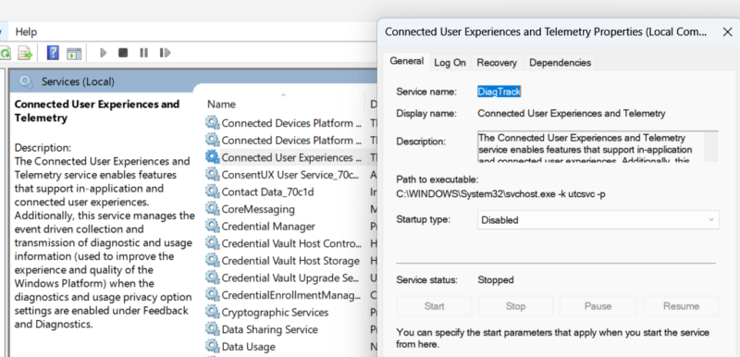The height and width of the screenshot is (357, 740).
Task: Click the Show/Hide Action Pane toolbar icon
Action: pyautogui.click(x=74, y=54)
